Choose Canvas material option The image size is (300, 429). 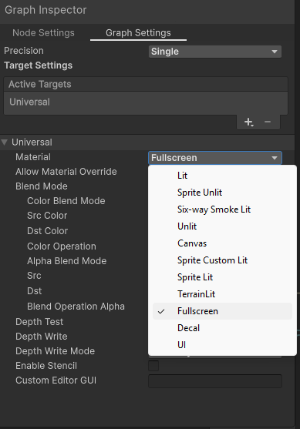pos(222,243)
